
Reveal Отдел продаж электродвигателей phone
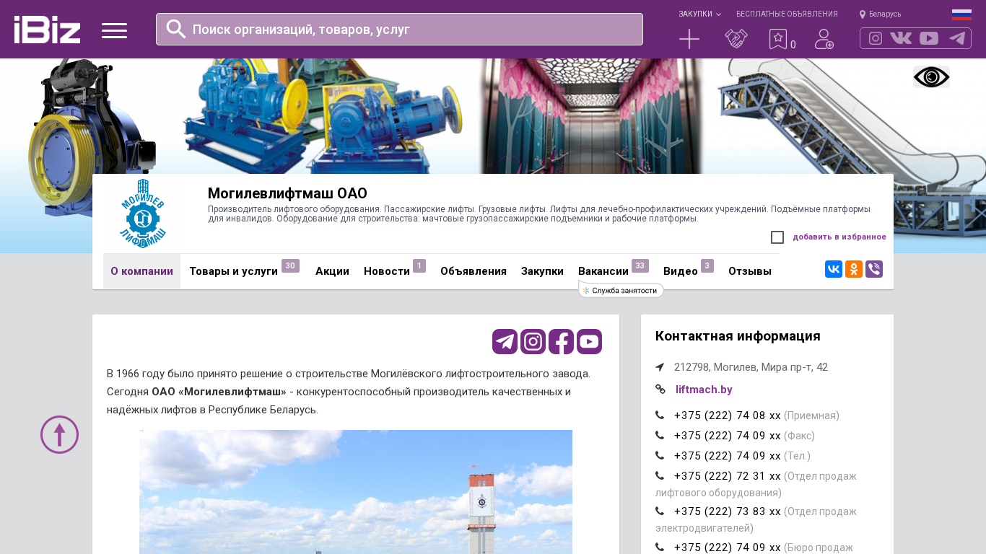click(728, 511)
